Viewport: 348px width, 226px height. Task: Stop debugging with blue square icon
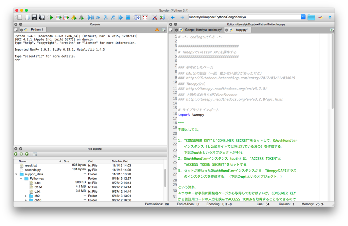tap(128, 17)
